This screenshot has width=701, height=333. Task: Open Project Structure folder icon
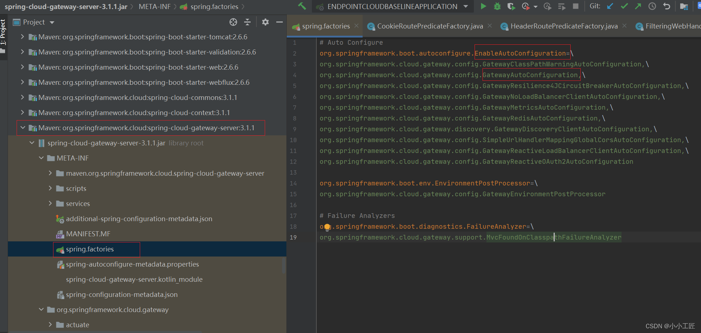pos(684,6)
